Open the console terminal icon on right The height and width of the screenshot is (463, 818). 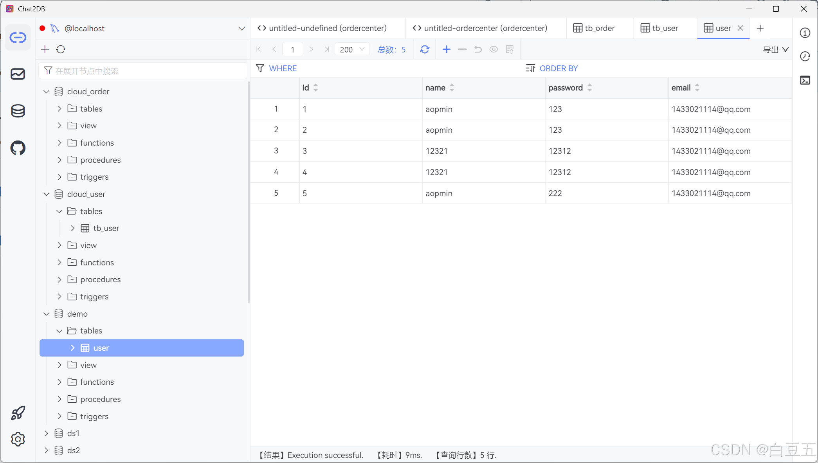(805, 81)
